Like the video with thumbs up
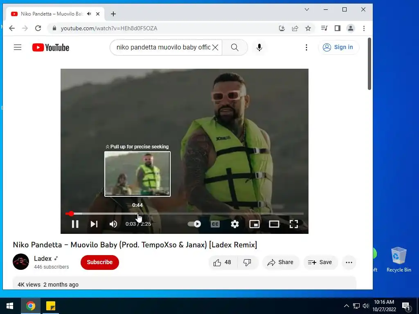The height and width of the screenshot is (314, 419). (x=222, y=262)
